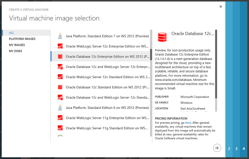Select Oracle Database 12c Standard Edition on WS 2012
The image size is (249, 159).
click(x=100, y=87)
